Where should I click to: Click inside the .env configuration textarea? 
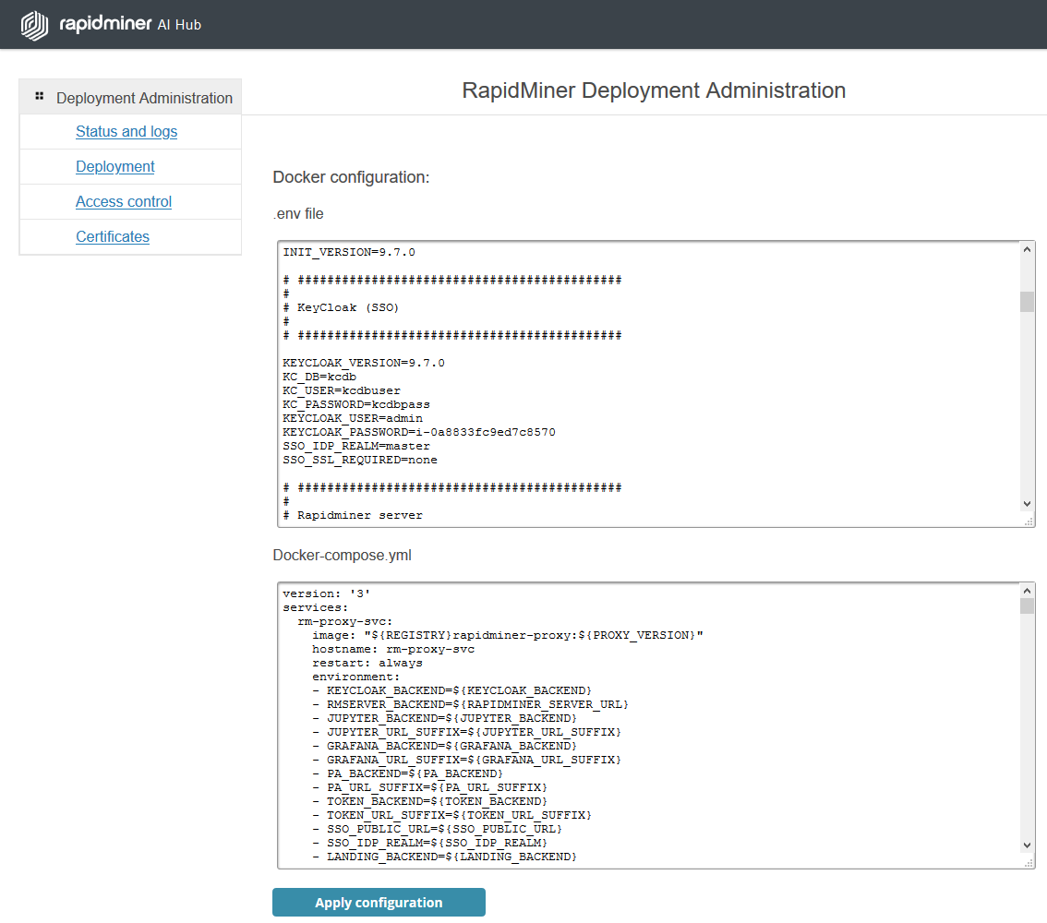(x=646, y=378)
